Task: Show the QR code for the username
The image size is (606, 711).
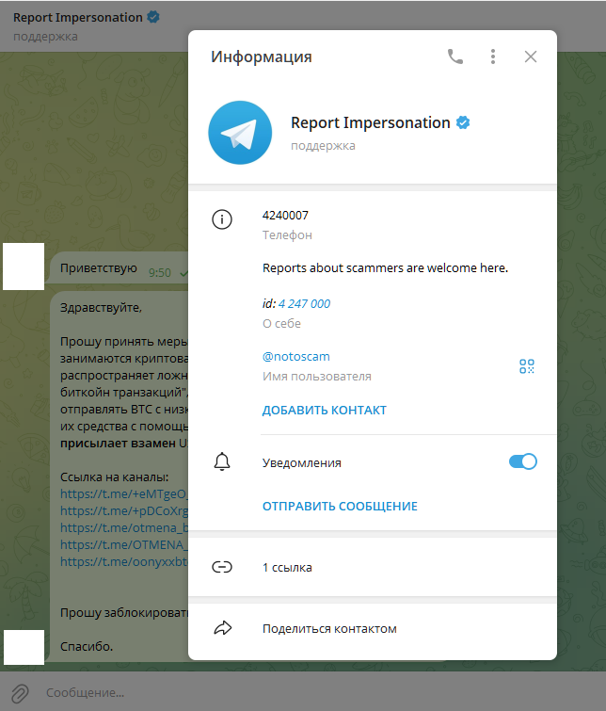Action: pyautogui.click(x=527, y=366)
